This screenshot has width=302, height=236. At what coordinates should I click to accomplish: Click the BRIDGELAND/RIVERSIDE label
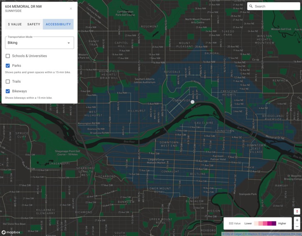[x=273, y=117]
